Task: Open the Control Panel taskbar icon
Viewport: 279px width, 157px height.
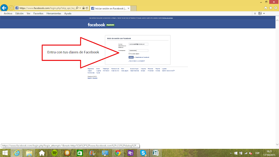Action: tap(105, 153)
